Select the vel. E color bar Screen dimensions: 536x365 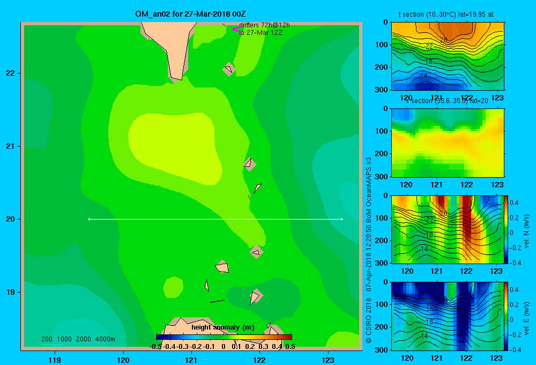(507, 316)
